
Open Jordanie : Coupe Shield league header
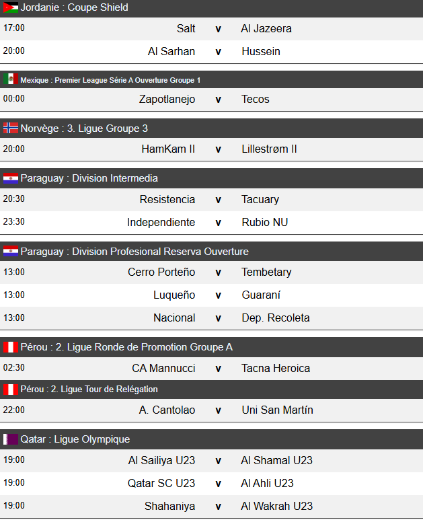tap(74, 8)
